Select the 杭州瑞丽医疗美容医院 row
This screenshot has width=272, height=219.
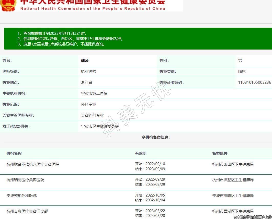pos(25,180)
